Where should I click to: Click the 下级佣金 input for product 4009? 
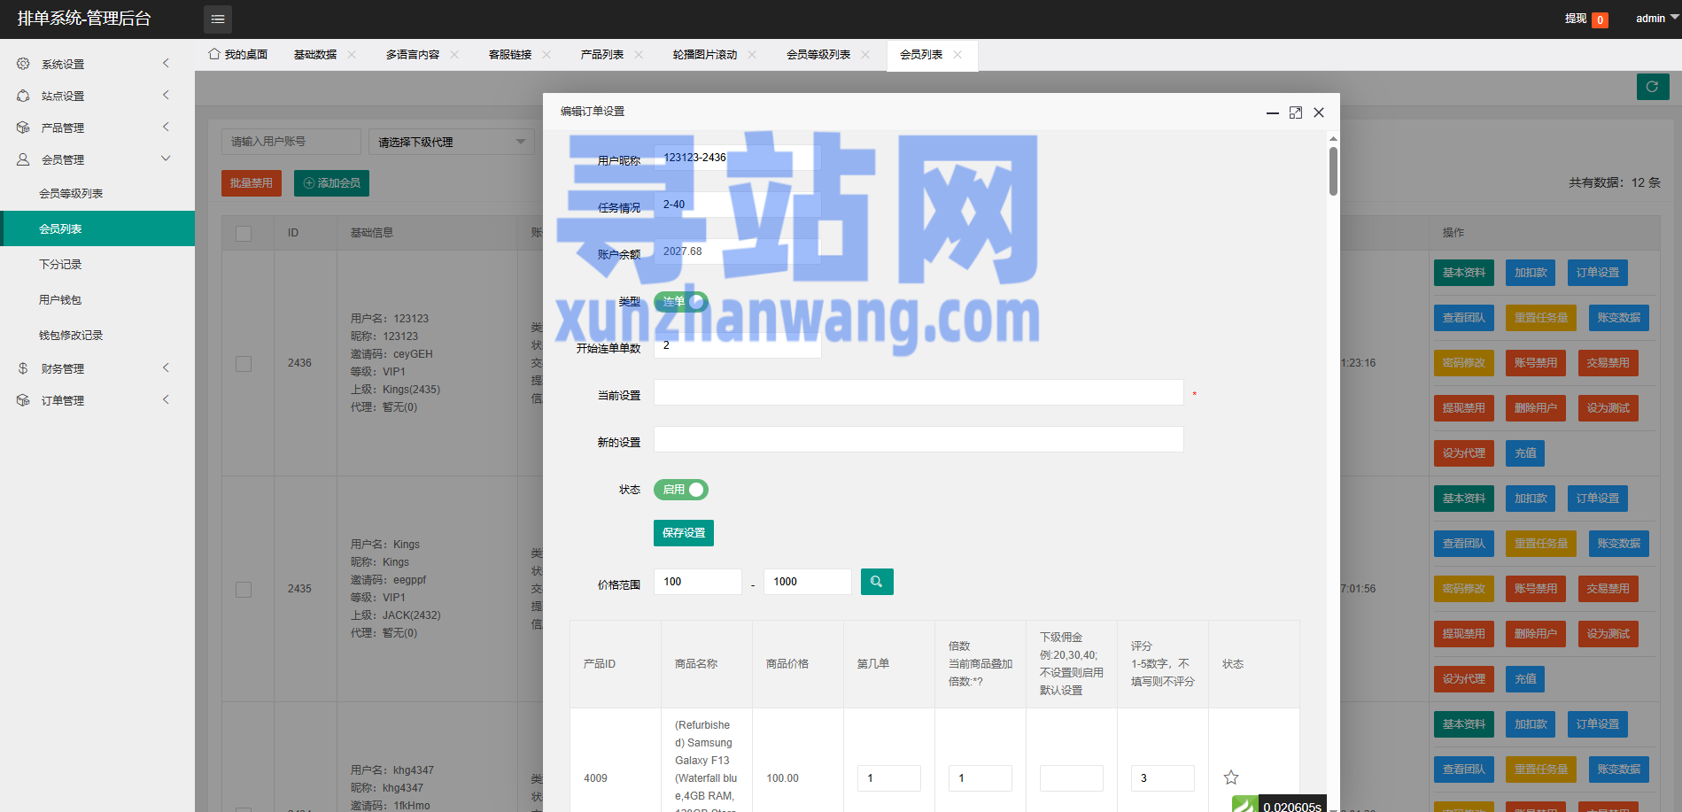pyautogui.click(x=1072, y=778)
